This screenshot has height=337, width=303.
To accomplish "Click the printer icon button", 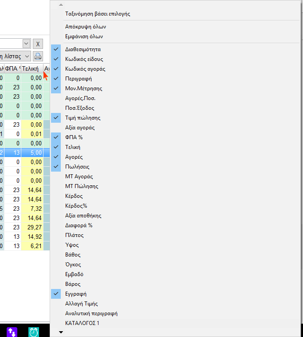I will tap(38, 56).
